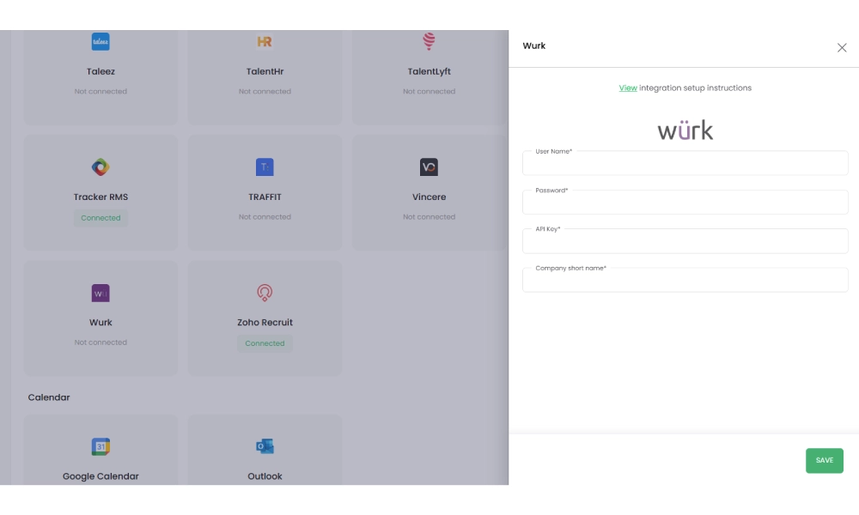Click the Outlook icon
Screen dimensions: 859x515
tap(265, 446)
